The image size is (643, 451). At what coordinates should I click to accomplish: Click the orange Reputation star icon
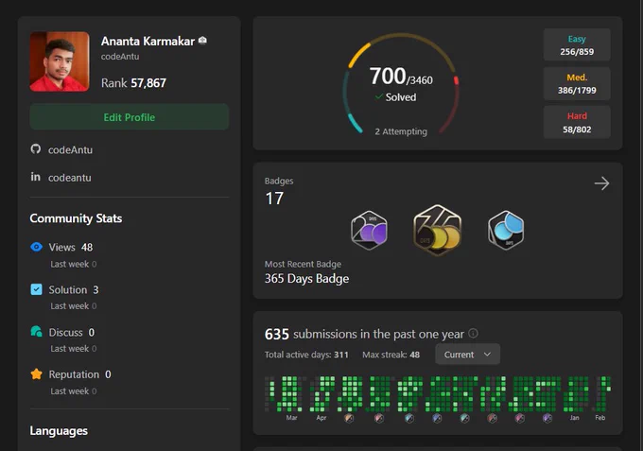tap(37, 373)
